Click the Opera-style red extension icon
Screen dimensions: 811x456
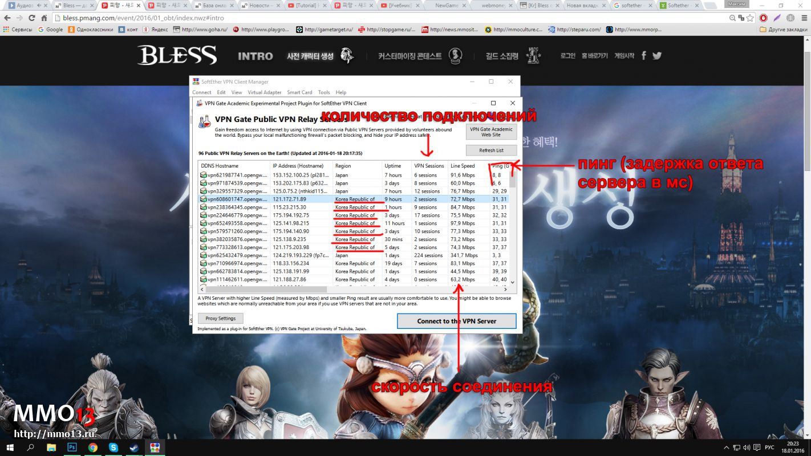(x=763, y=18)
